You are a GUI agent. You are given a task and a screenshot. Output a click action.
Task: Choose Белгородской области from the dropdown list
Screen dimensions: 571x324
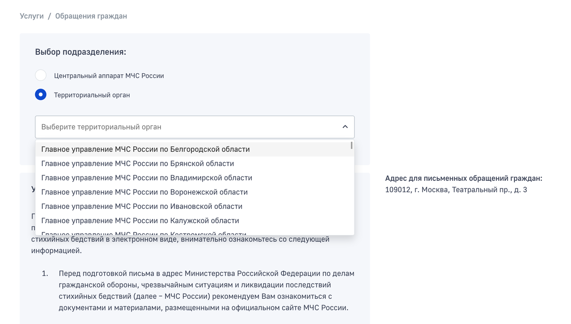point(146,149)
